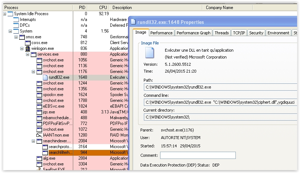The width and height of the screenshot is (300, 173).
Task: Click the mbamscheduler process icon
Action: point(39,118)
